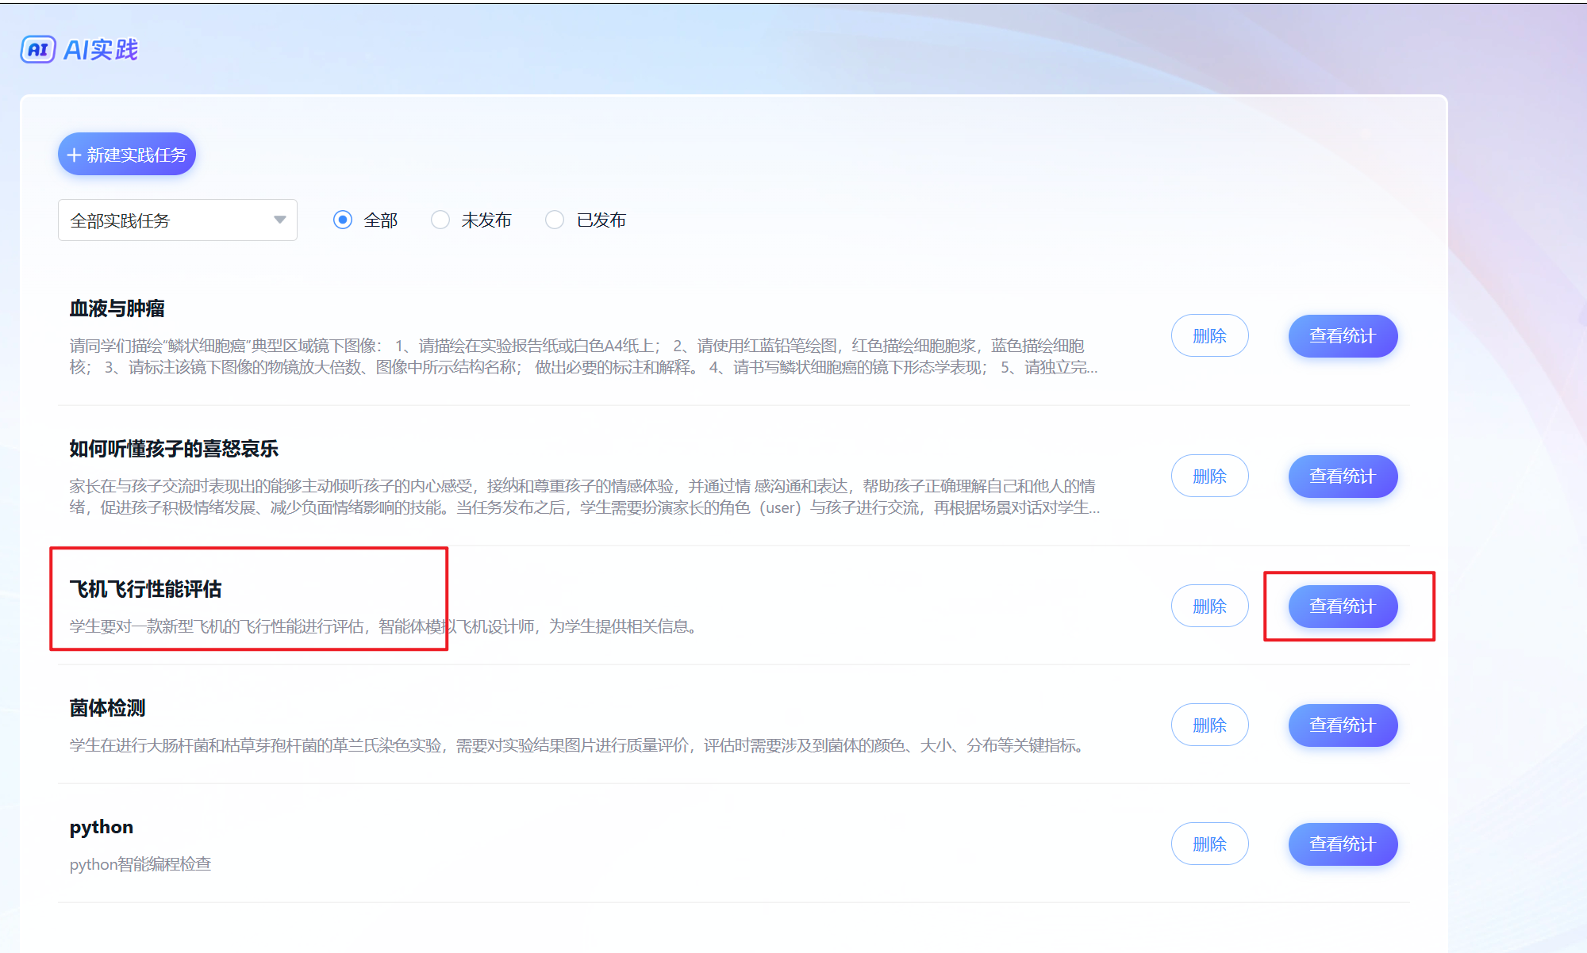Viewport: 1587px width, 953px height.
Task: View statistics for 菌体检测
Action: 1343,725
